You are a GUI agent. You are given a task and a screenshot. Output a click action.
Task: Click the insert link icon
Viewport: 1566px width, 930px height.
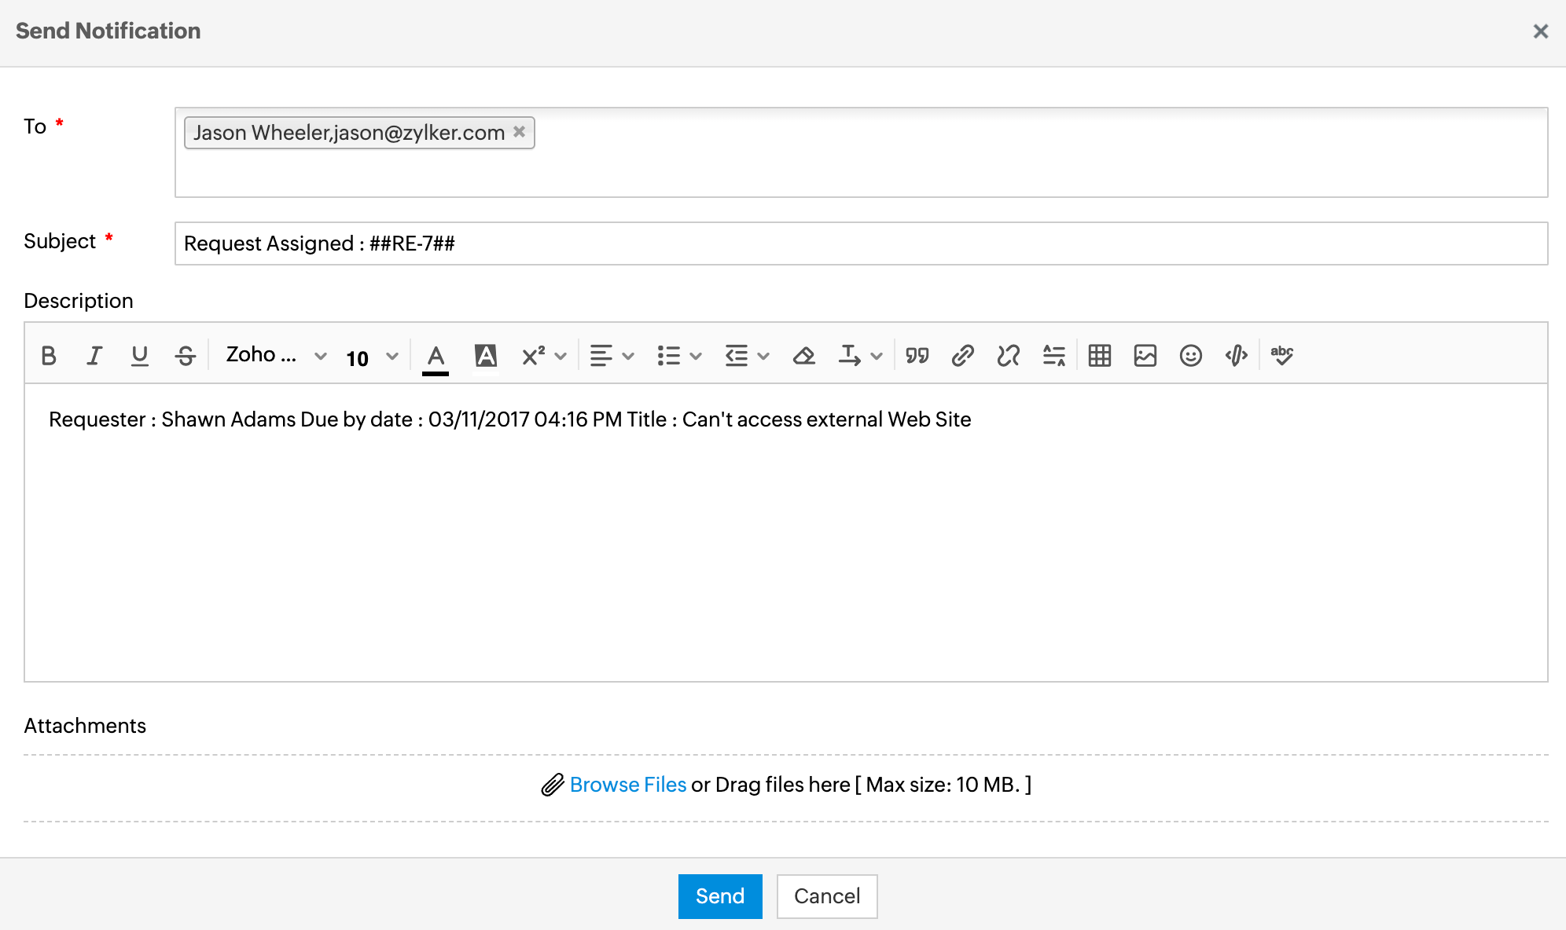(x=962, y=356)
